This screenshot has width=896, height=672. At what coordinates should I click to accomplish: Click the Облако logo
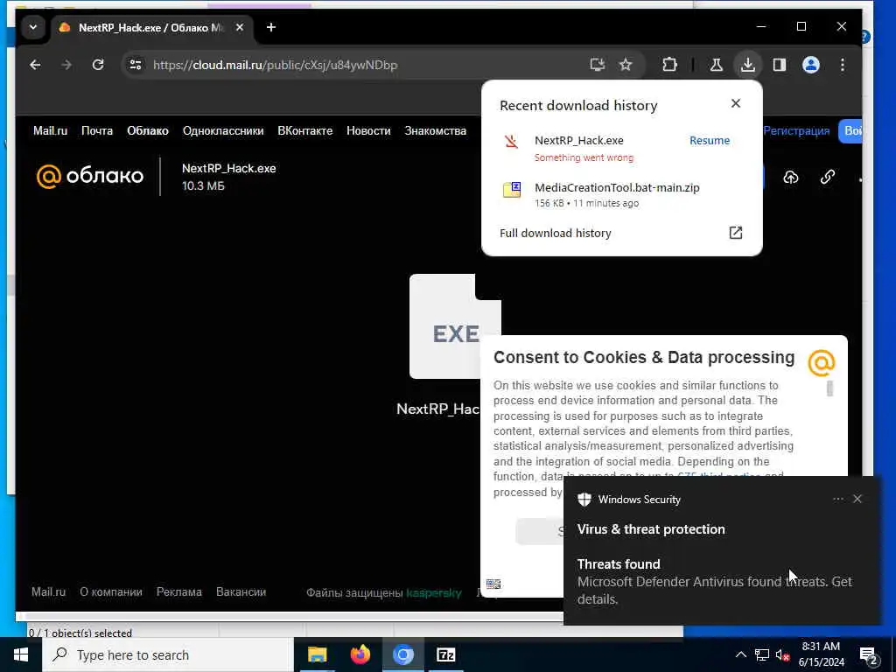90,176
